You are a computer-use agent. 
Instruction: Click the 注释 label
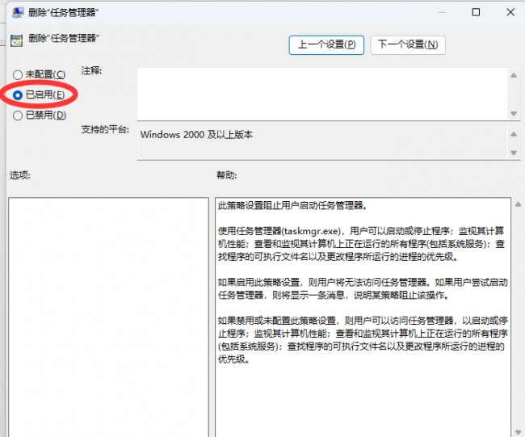[x=91, y=70]
